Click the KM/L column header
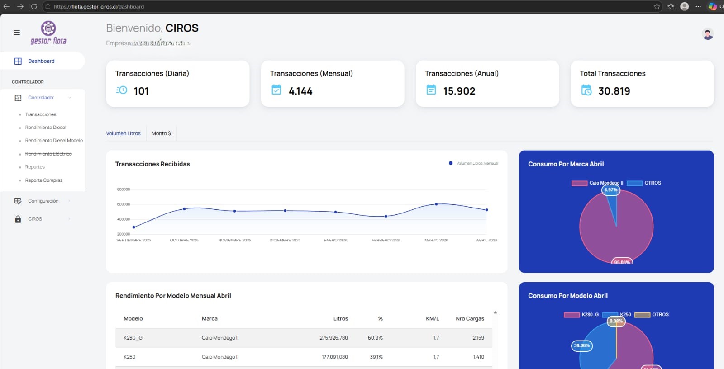This screenshot has width=724, height=369. (x=433, y=319)
